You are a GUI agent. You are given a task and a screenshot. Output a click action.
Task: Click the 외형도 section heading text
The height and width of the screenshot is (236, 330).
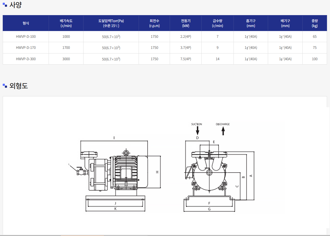19,86
